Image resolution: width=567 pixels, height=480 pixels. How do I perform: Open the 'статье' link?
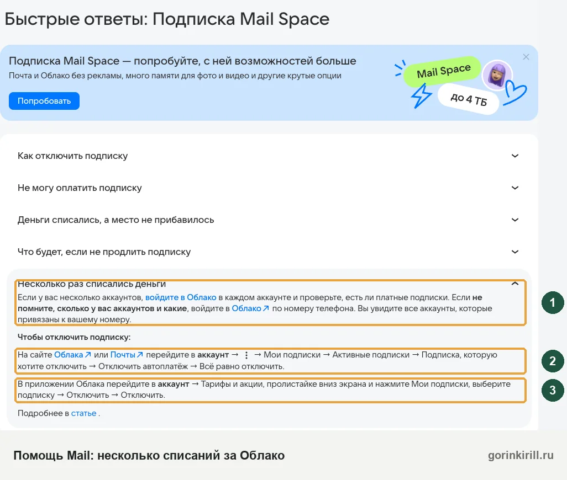pos(83,413)
